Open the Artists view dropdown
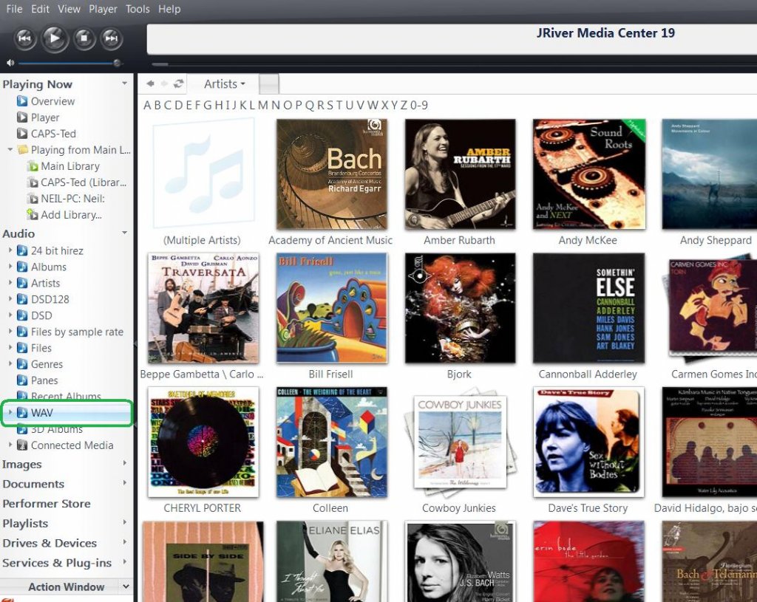This screenshot has width=757, height=602. point(224,84)
